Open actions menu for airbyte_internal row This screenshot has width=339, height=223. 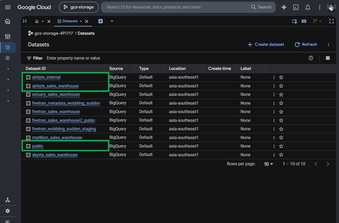click(274, 77)
